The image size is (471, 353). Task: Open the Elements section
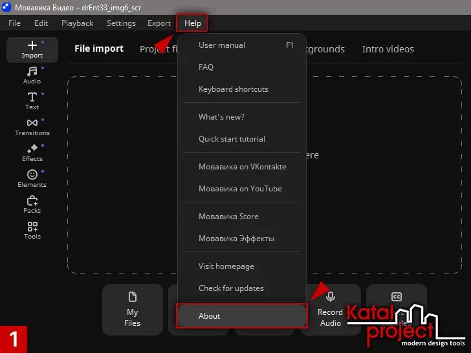(32, 178)
